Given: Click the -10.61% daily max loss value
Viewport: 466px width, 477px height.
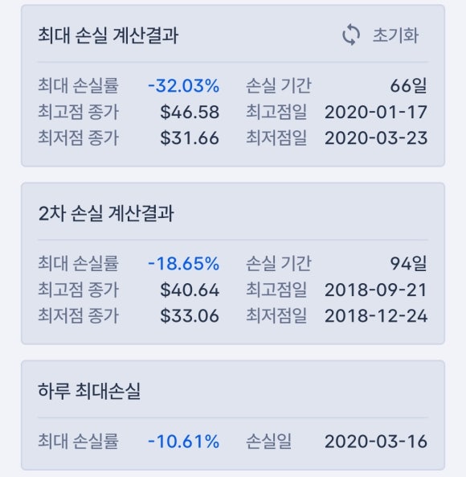Looking at the screenshot, I should [183, 442].
